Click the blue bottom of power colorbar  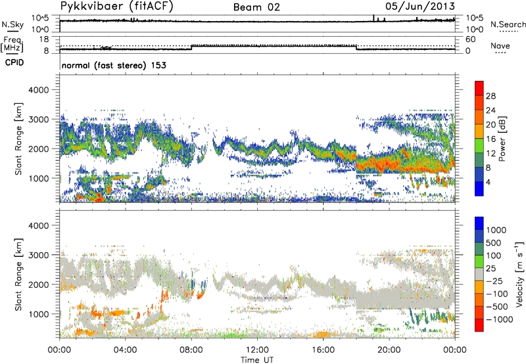point(479,189)
